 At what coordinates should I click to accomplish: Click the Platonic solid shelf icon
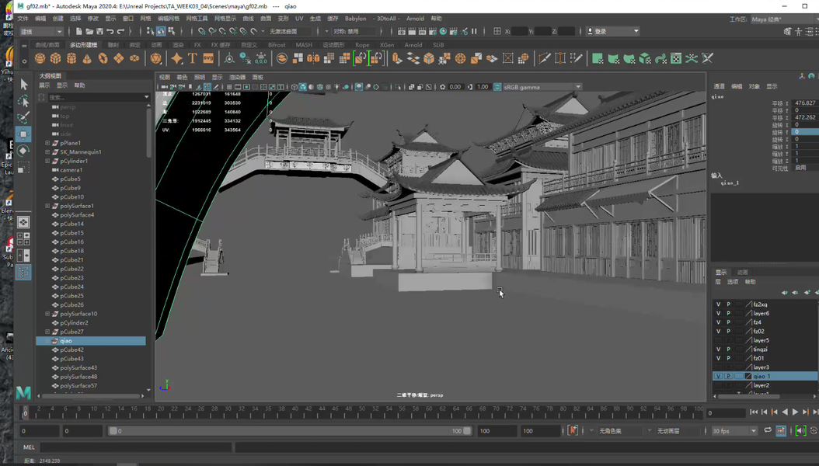point(155,58)
